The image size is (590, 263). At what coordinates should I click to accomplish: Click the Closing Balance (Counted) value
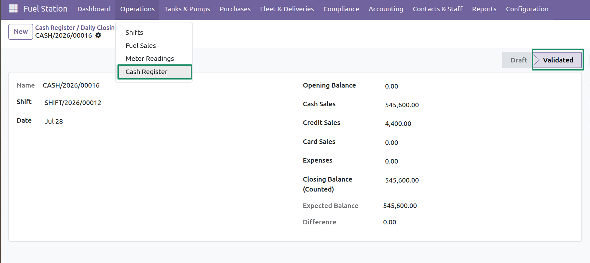[402, 180]
